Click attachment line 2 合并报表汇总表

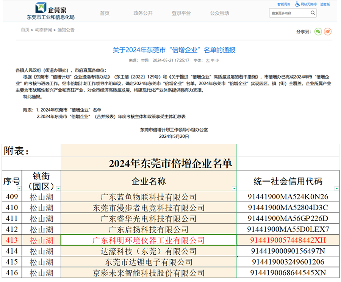[111, 117]
